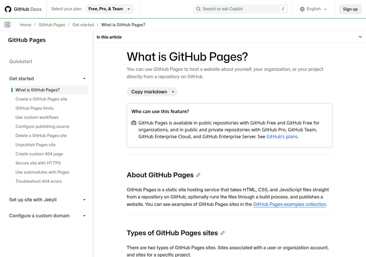
Task: Click the slash shortcut key in search
Action: (283, 9)
